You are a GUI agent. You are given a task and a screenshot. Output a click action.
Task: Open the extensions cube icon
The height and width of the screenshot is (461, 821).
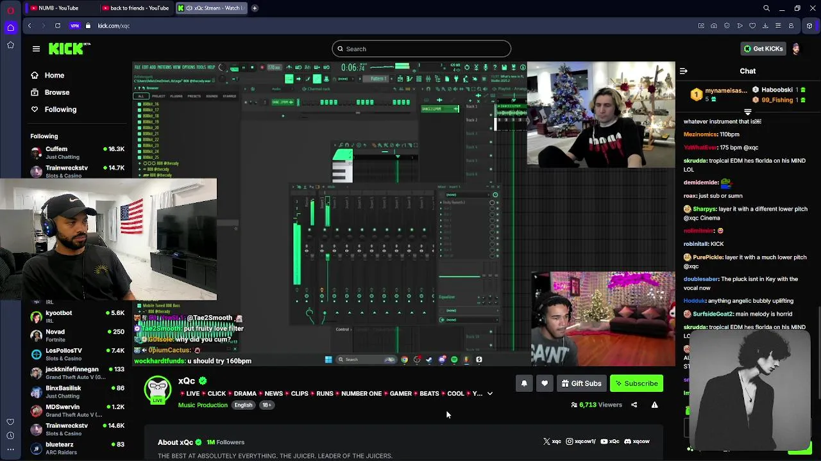click(809, 26)
